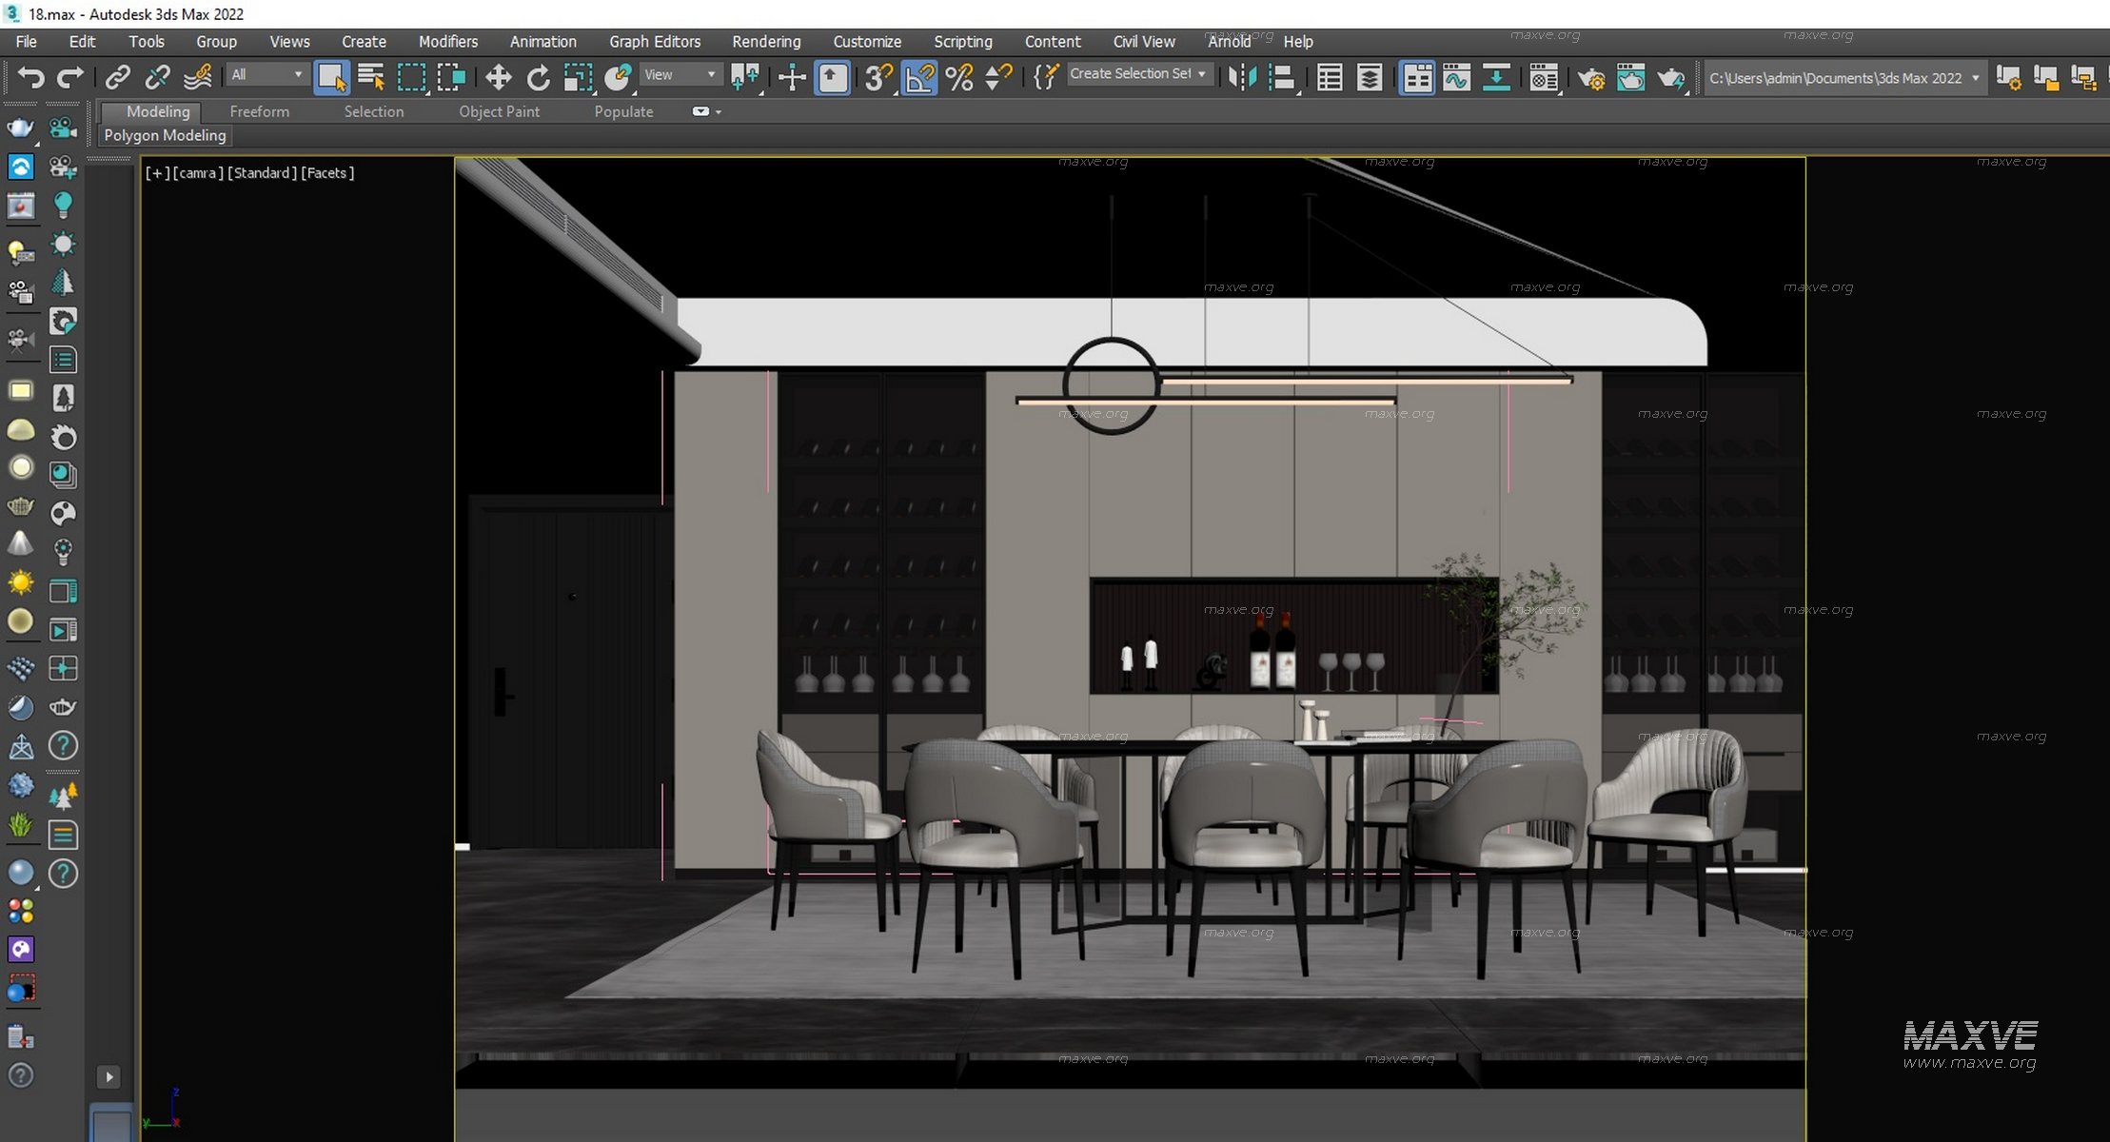This screenshot has width=2110, height=1142.
Task: Click the Undo arrow icon
Action: pyautogui.click(x=31, y=77)
